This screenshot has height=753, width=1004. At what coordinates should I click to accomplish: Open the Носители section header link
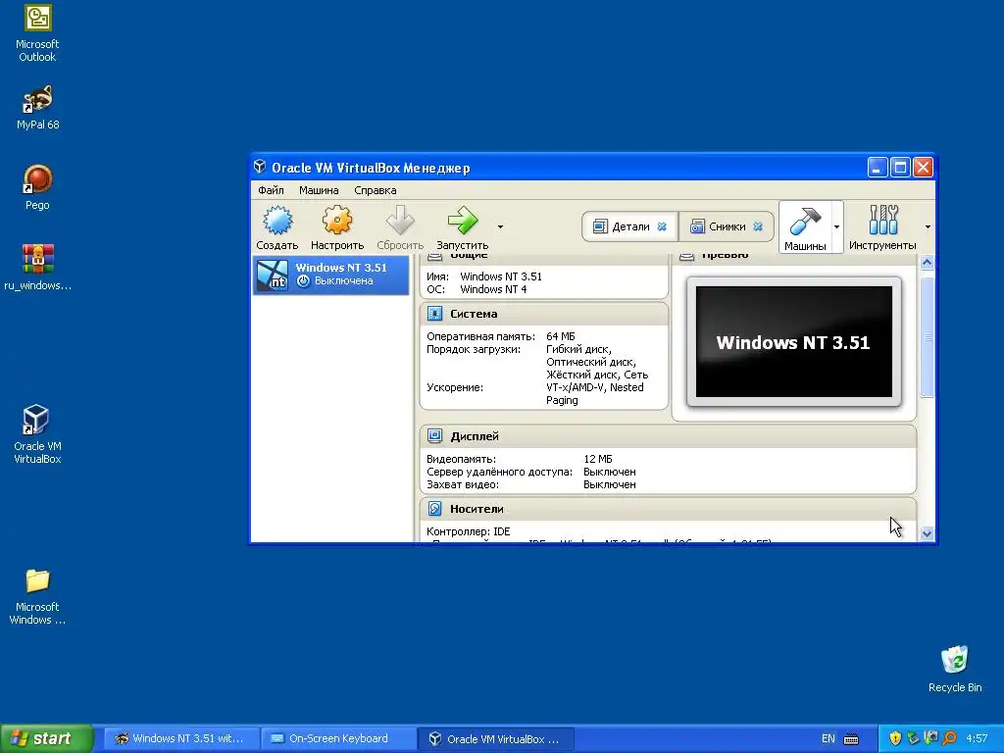[477, 509]
